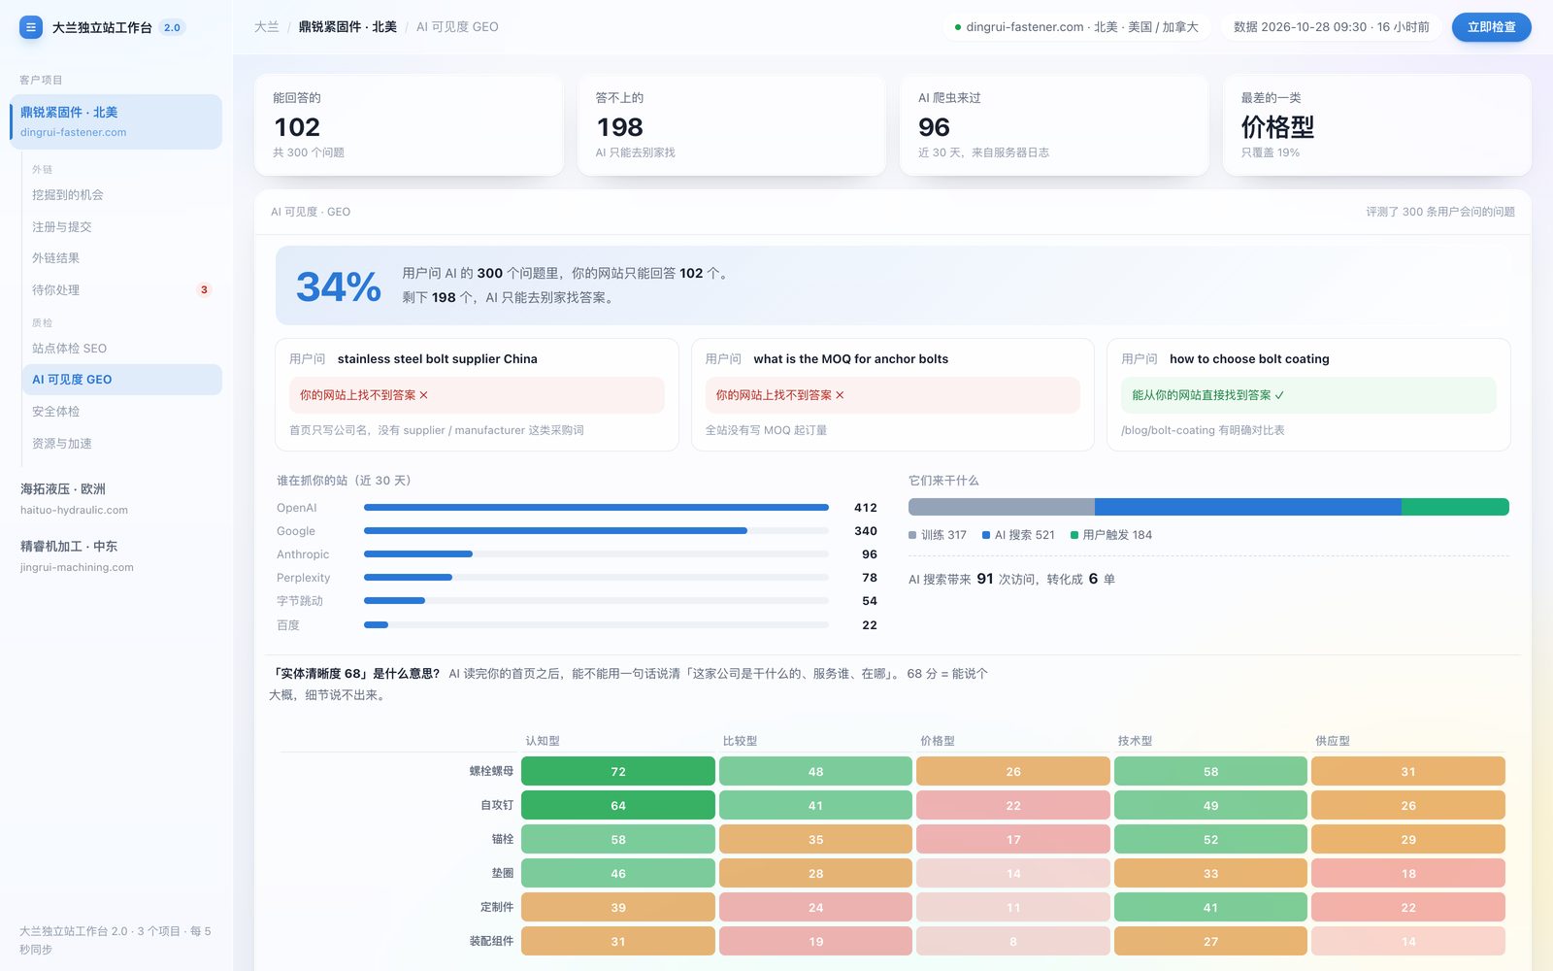Image resolution: width=1553 pixels, height=971 pixels.
Task: Click 大兰 in the breadcrumb
Action: tap(266, 27)
